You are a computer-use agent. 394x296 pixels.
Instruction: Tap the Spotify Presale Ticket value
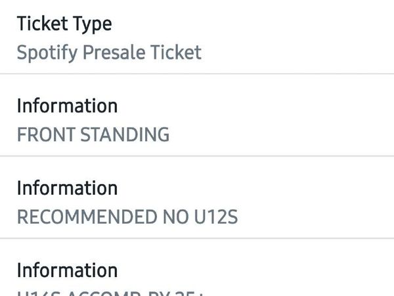click(109, 53)
